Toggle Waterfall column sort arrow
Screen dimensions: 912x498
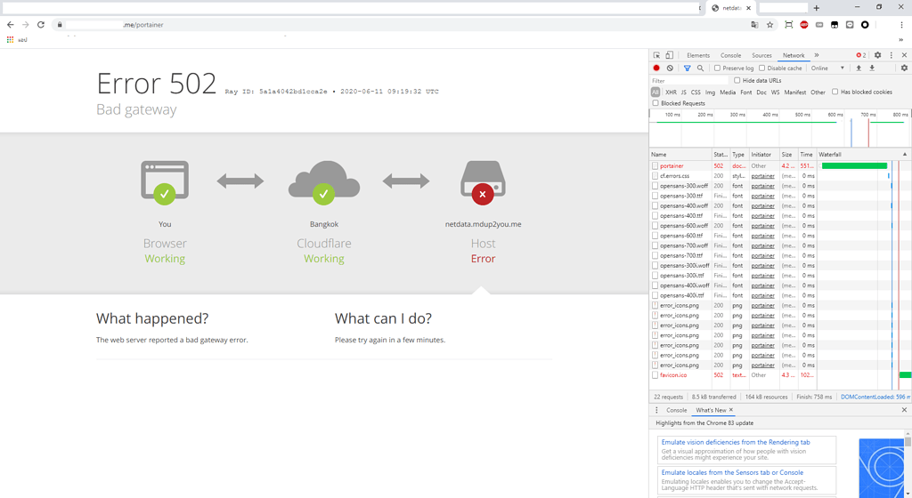coord(905,155)
